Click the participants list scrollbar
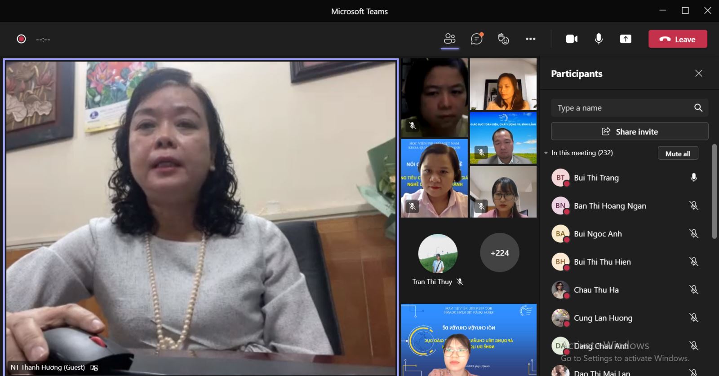 [714, 192]
